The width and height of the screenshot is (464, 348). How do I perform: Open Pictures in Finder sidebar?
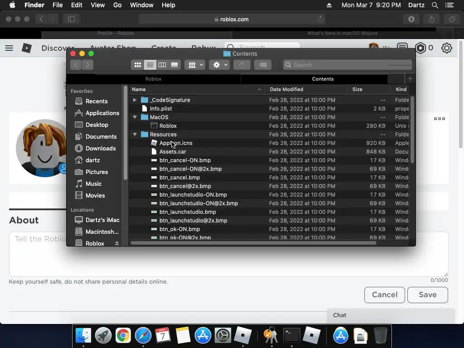coord(97,172)
